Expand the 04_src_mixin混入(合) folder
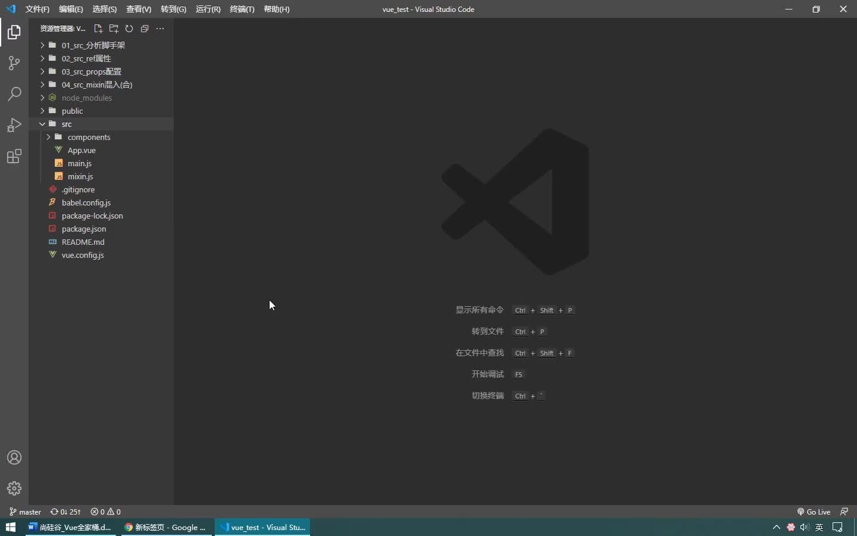 101,85
